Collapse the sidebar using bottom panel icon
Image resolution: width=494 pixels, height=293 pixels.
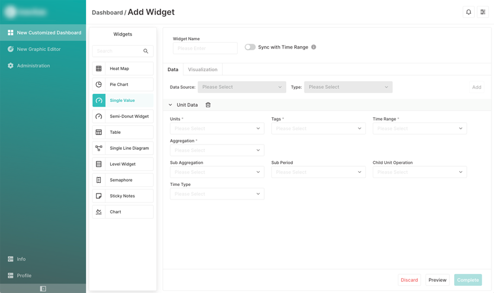pos(43,289)
